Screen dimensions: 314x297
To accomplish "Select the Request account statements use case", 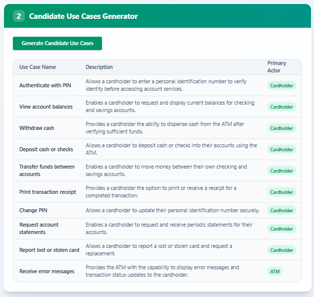I will point(39,229).
